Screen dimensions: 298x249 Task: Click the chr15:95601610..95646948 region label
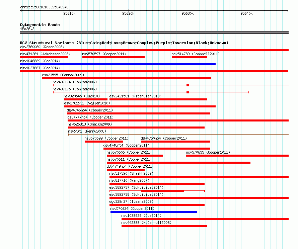click(x=44, y=7)
